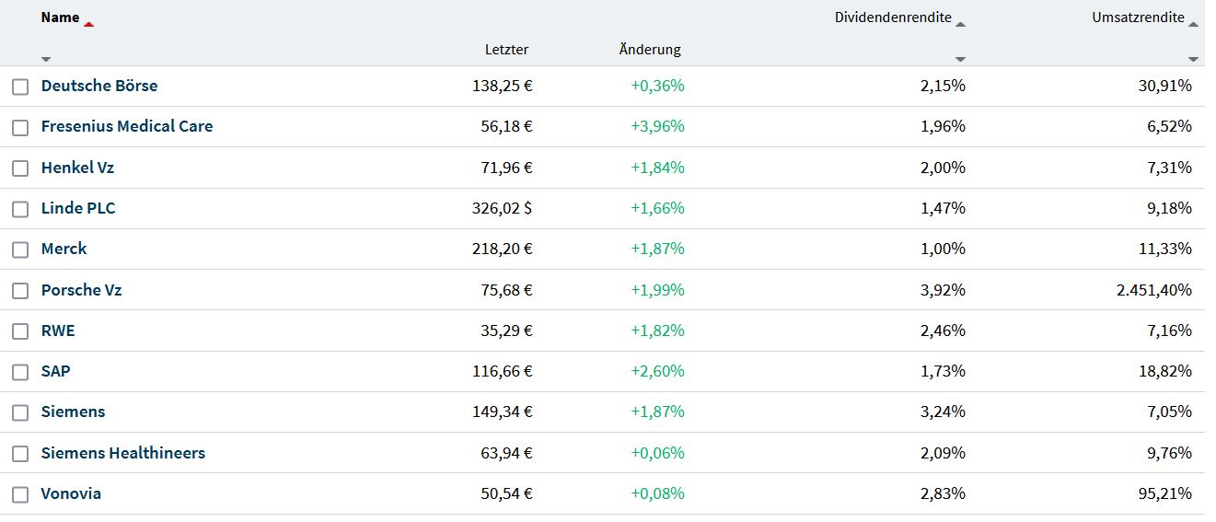The height and width of the screenshot is (522, 1216).
Task: Sort Name descending with gray down arrow
Action: 46,59
